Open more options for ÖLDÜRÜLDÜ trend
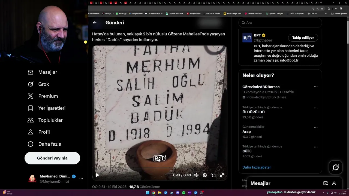Image resolution: width=349 pixels, height=196 pixels. tap(316, 108)
